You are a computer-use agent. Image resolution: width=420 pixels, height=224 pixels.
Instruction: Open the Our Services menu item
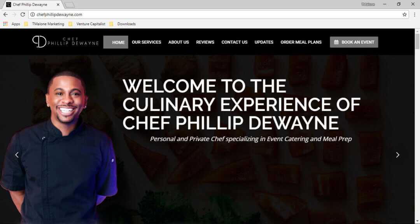click(x=147, y=42)
